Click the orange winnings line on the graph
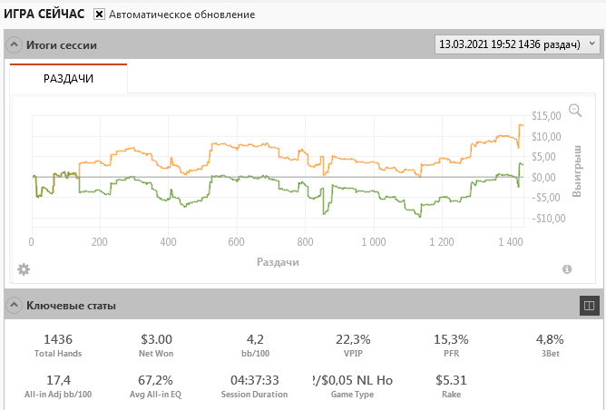The width and height of the screenshot is (606, 410). pyautogui.click(x=236, y=145)
